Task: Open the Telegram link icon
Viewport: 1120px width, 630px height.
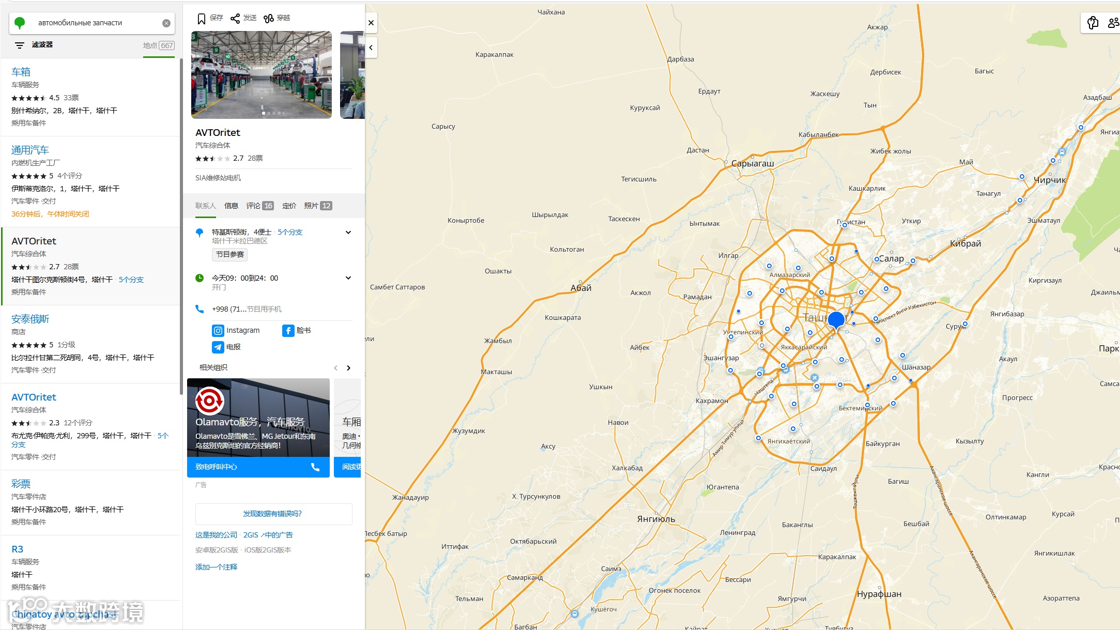Action: pos(218,347)
